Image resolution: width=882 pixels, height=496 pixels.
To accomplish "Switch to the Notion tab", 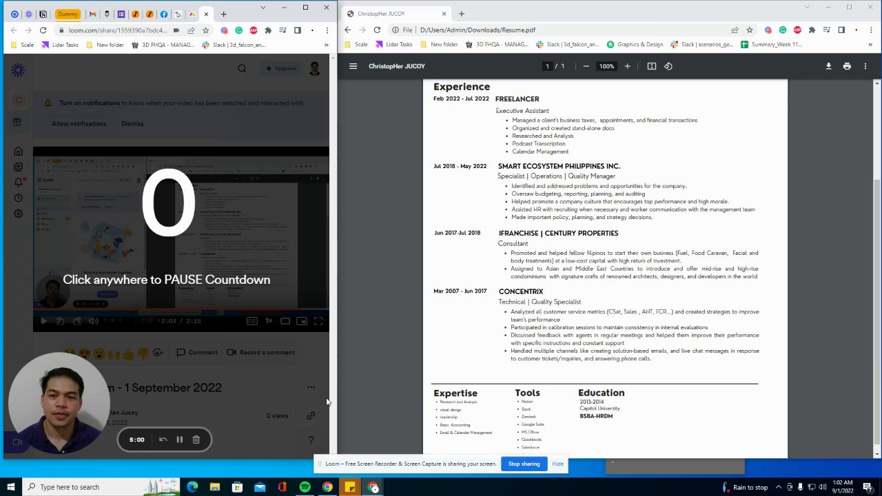I will [x=43, y=14].
